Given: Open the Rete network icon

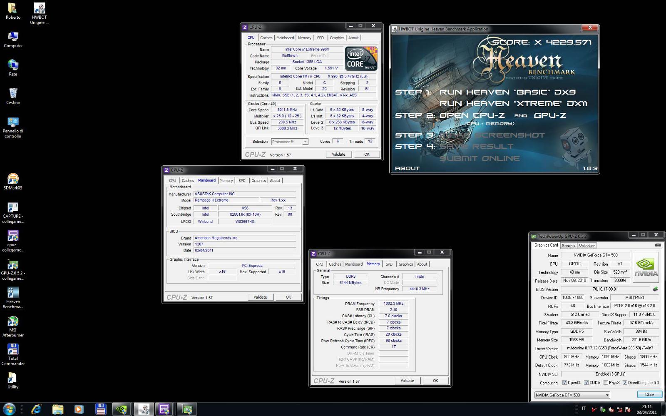Looking at the screenshot, I should (13, 68).
